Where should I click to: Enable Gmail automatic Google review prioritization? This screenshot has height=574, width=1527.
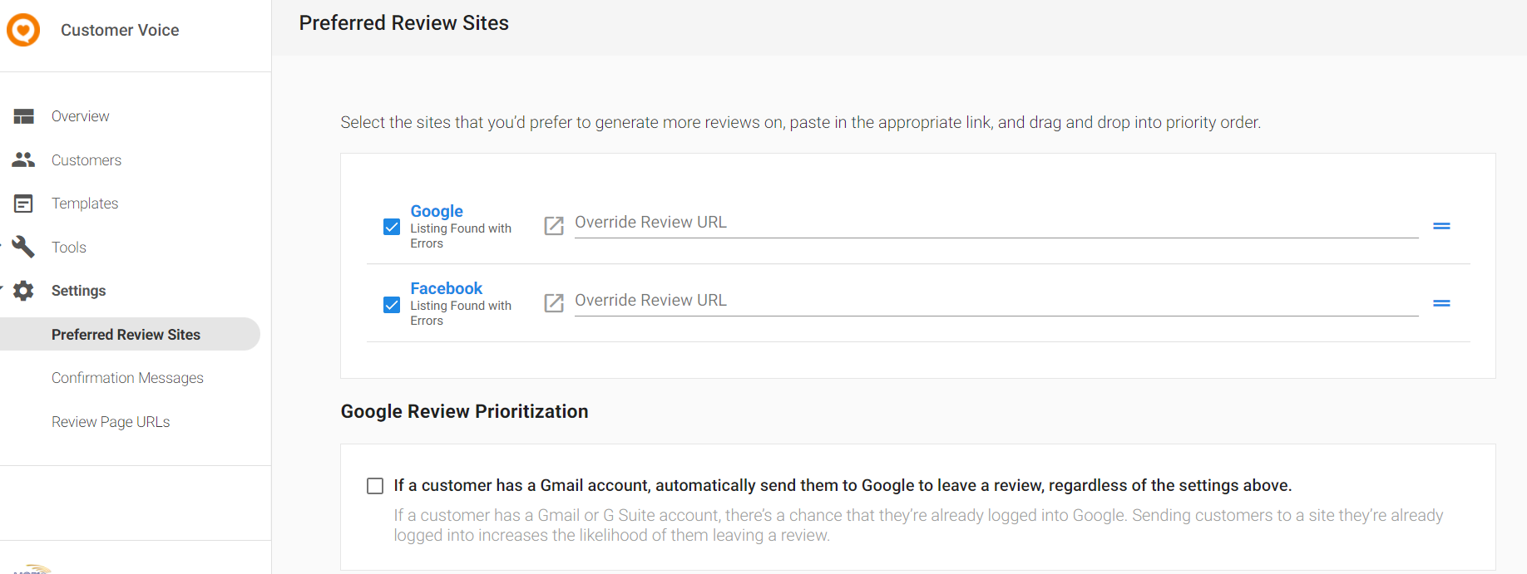[375, 486]
